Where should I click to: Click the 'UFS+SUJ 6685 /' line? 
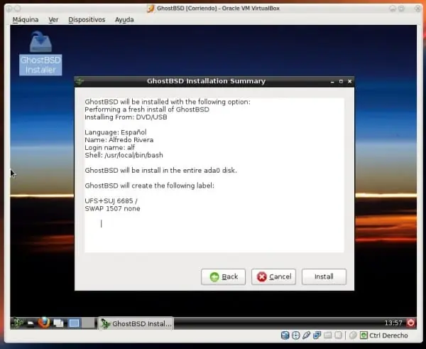pyautogui.click(x=111, y=201)
